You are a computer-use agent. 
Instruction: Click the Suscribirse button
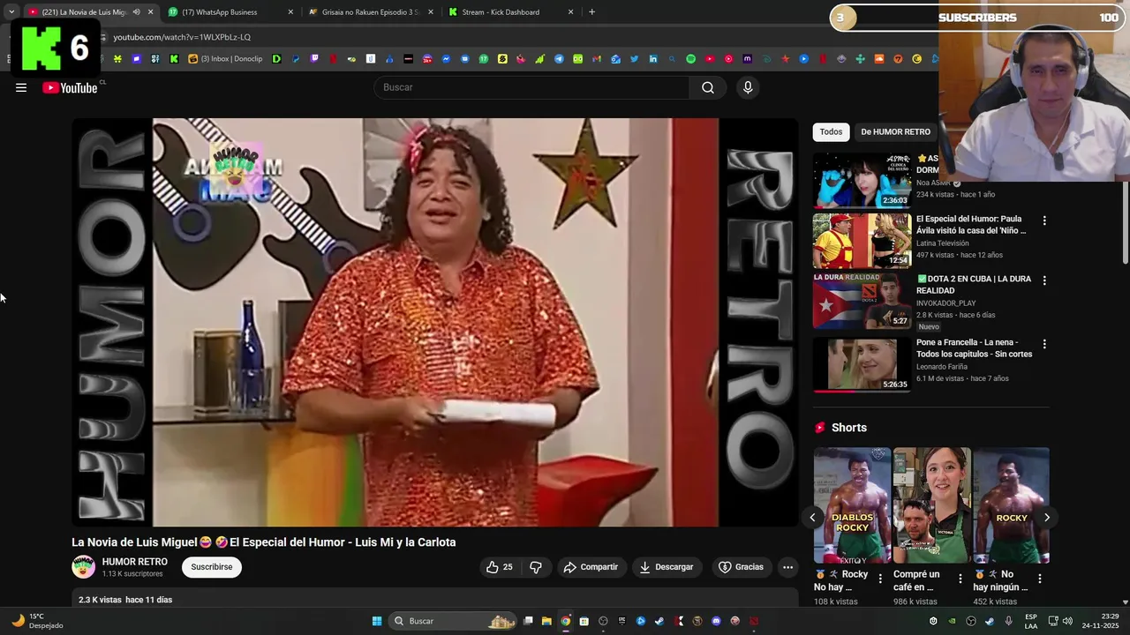click(212, 567)
